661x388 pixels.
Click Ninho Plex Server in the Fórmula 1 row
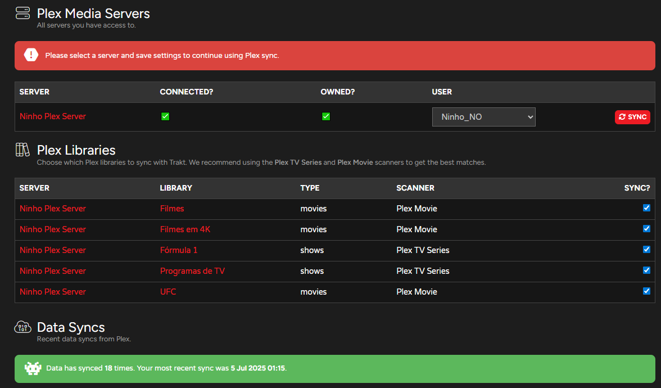(x=53, y=250)
